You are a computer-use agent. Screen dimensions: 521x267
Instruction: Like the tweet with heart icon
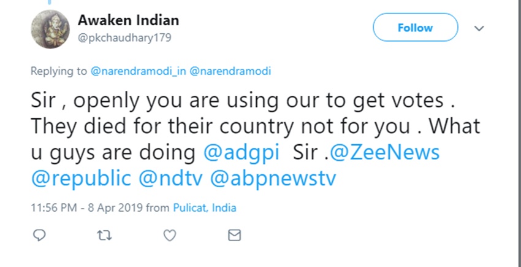tap(170, 235)
